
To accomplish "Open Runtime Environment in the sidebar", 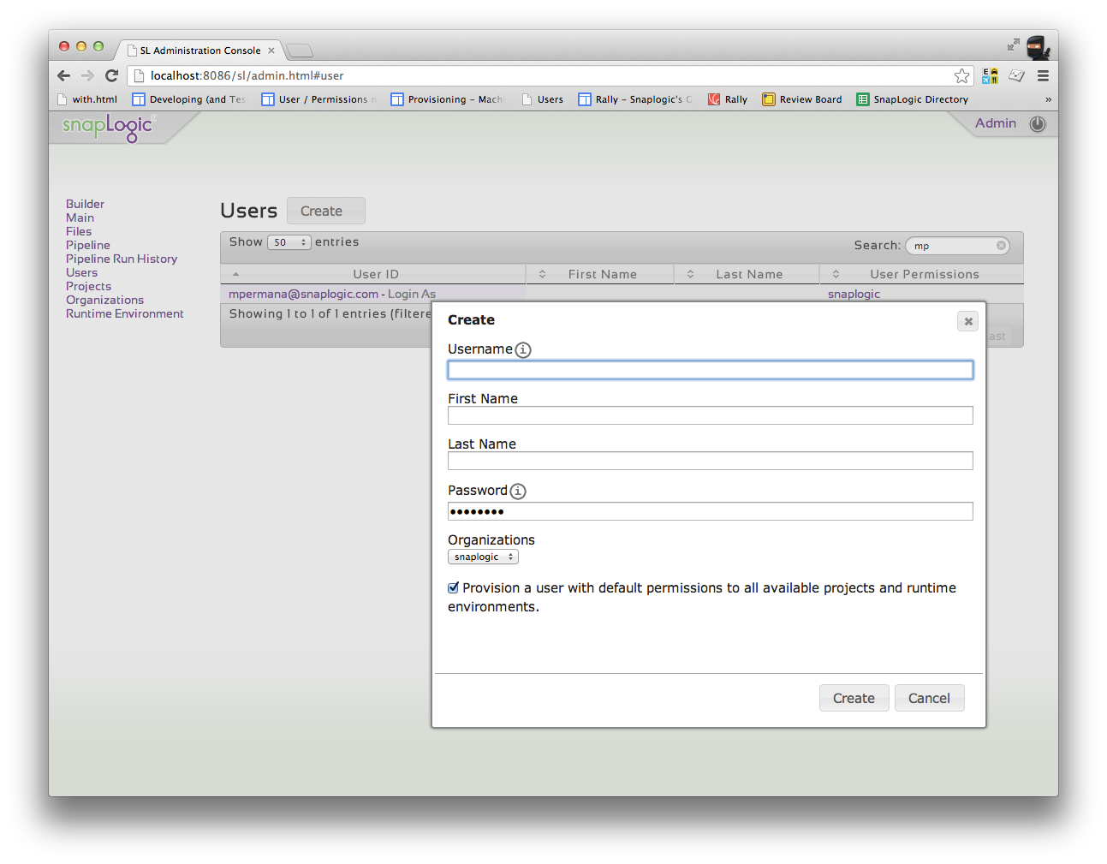I will coord(125,313).
